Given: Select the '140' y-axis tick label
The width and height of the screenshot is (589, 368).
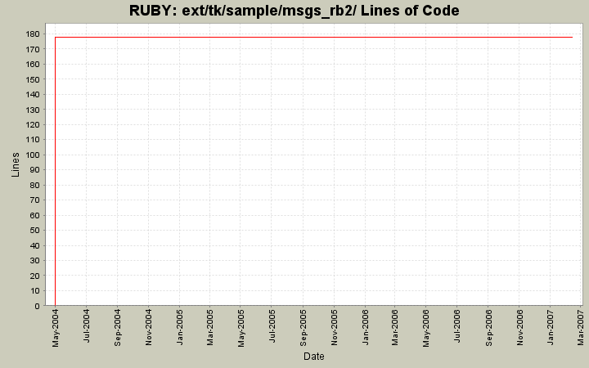Looking at the screenshot, I should tap(33, 95).
